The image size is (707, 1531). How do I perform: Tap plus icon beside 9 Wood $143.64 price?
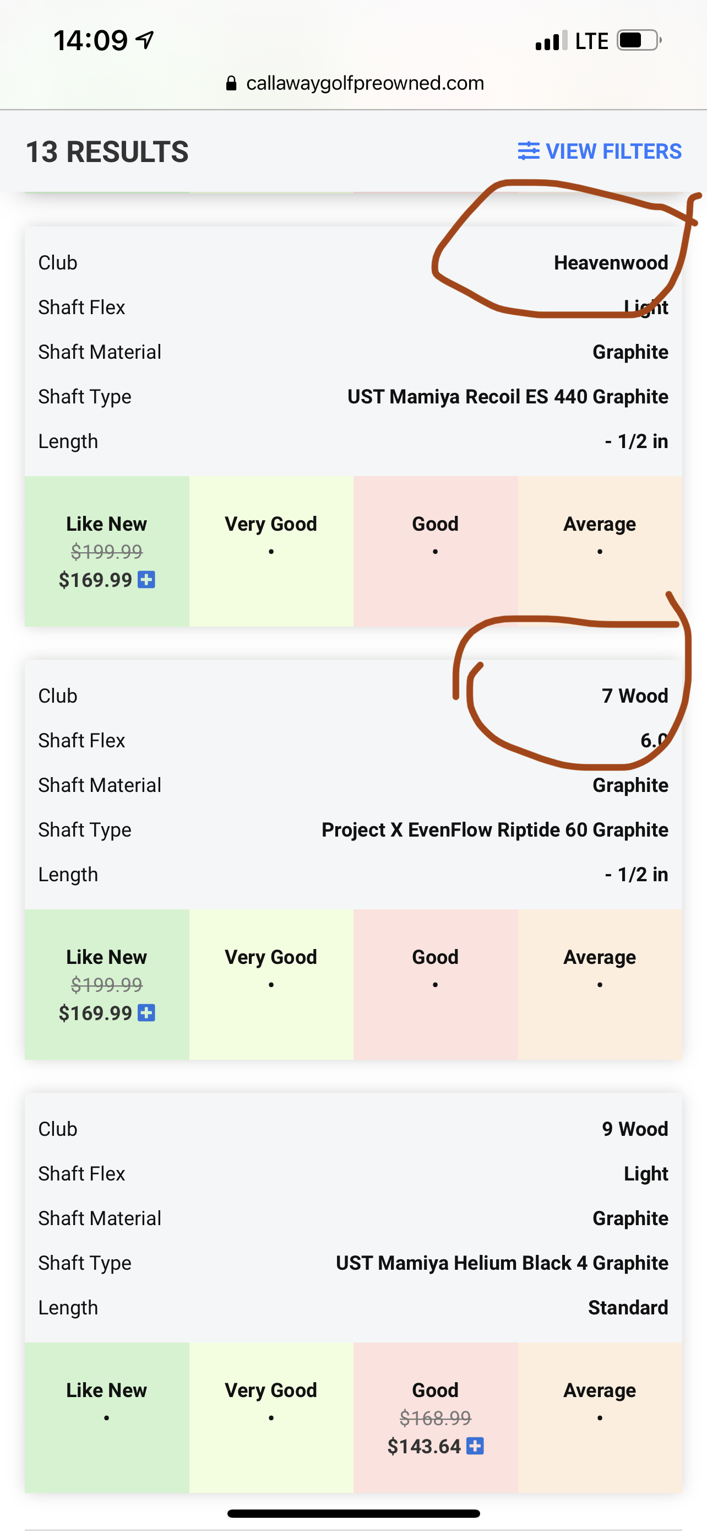pos(475,1446)
